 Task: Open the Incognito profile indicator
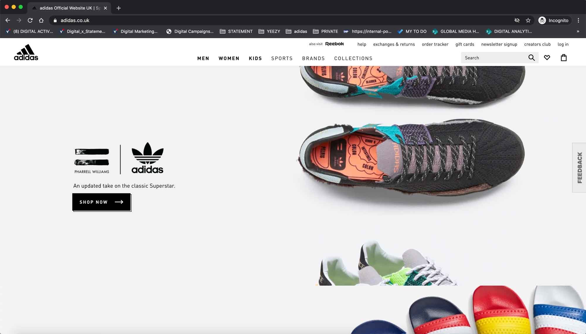pyautogui.click(x=554, y=20)
